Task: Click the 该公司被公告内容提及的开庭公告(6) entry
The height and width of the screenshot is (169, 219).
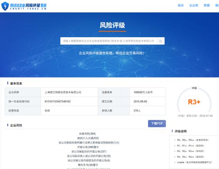Action: click(89, 160)
